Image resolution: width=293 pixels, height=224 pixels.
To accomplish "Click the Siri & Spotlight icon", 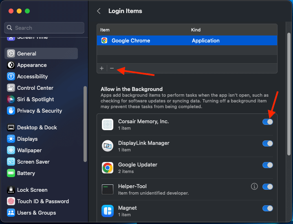I will (11, 100).
